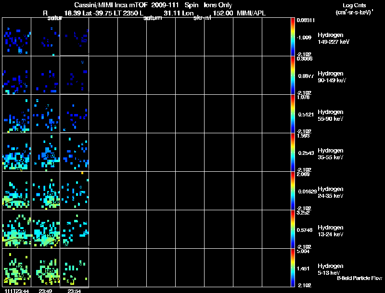Open the Hydrogen 149-227 keV panel at 23:54
Image resolution: width=385 pixels, height=293 pixels.
[75, 37]
